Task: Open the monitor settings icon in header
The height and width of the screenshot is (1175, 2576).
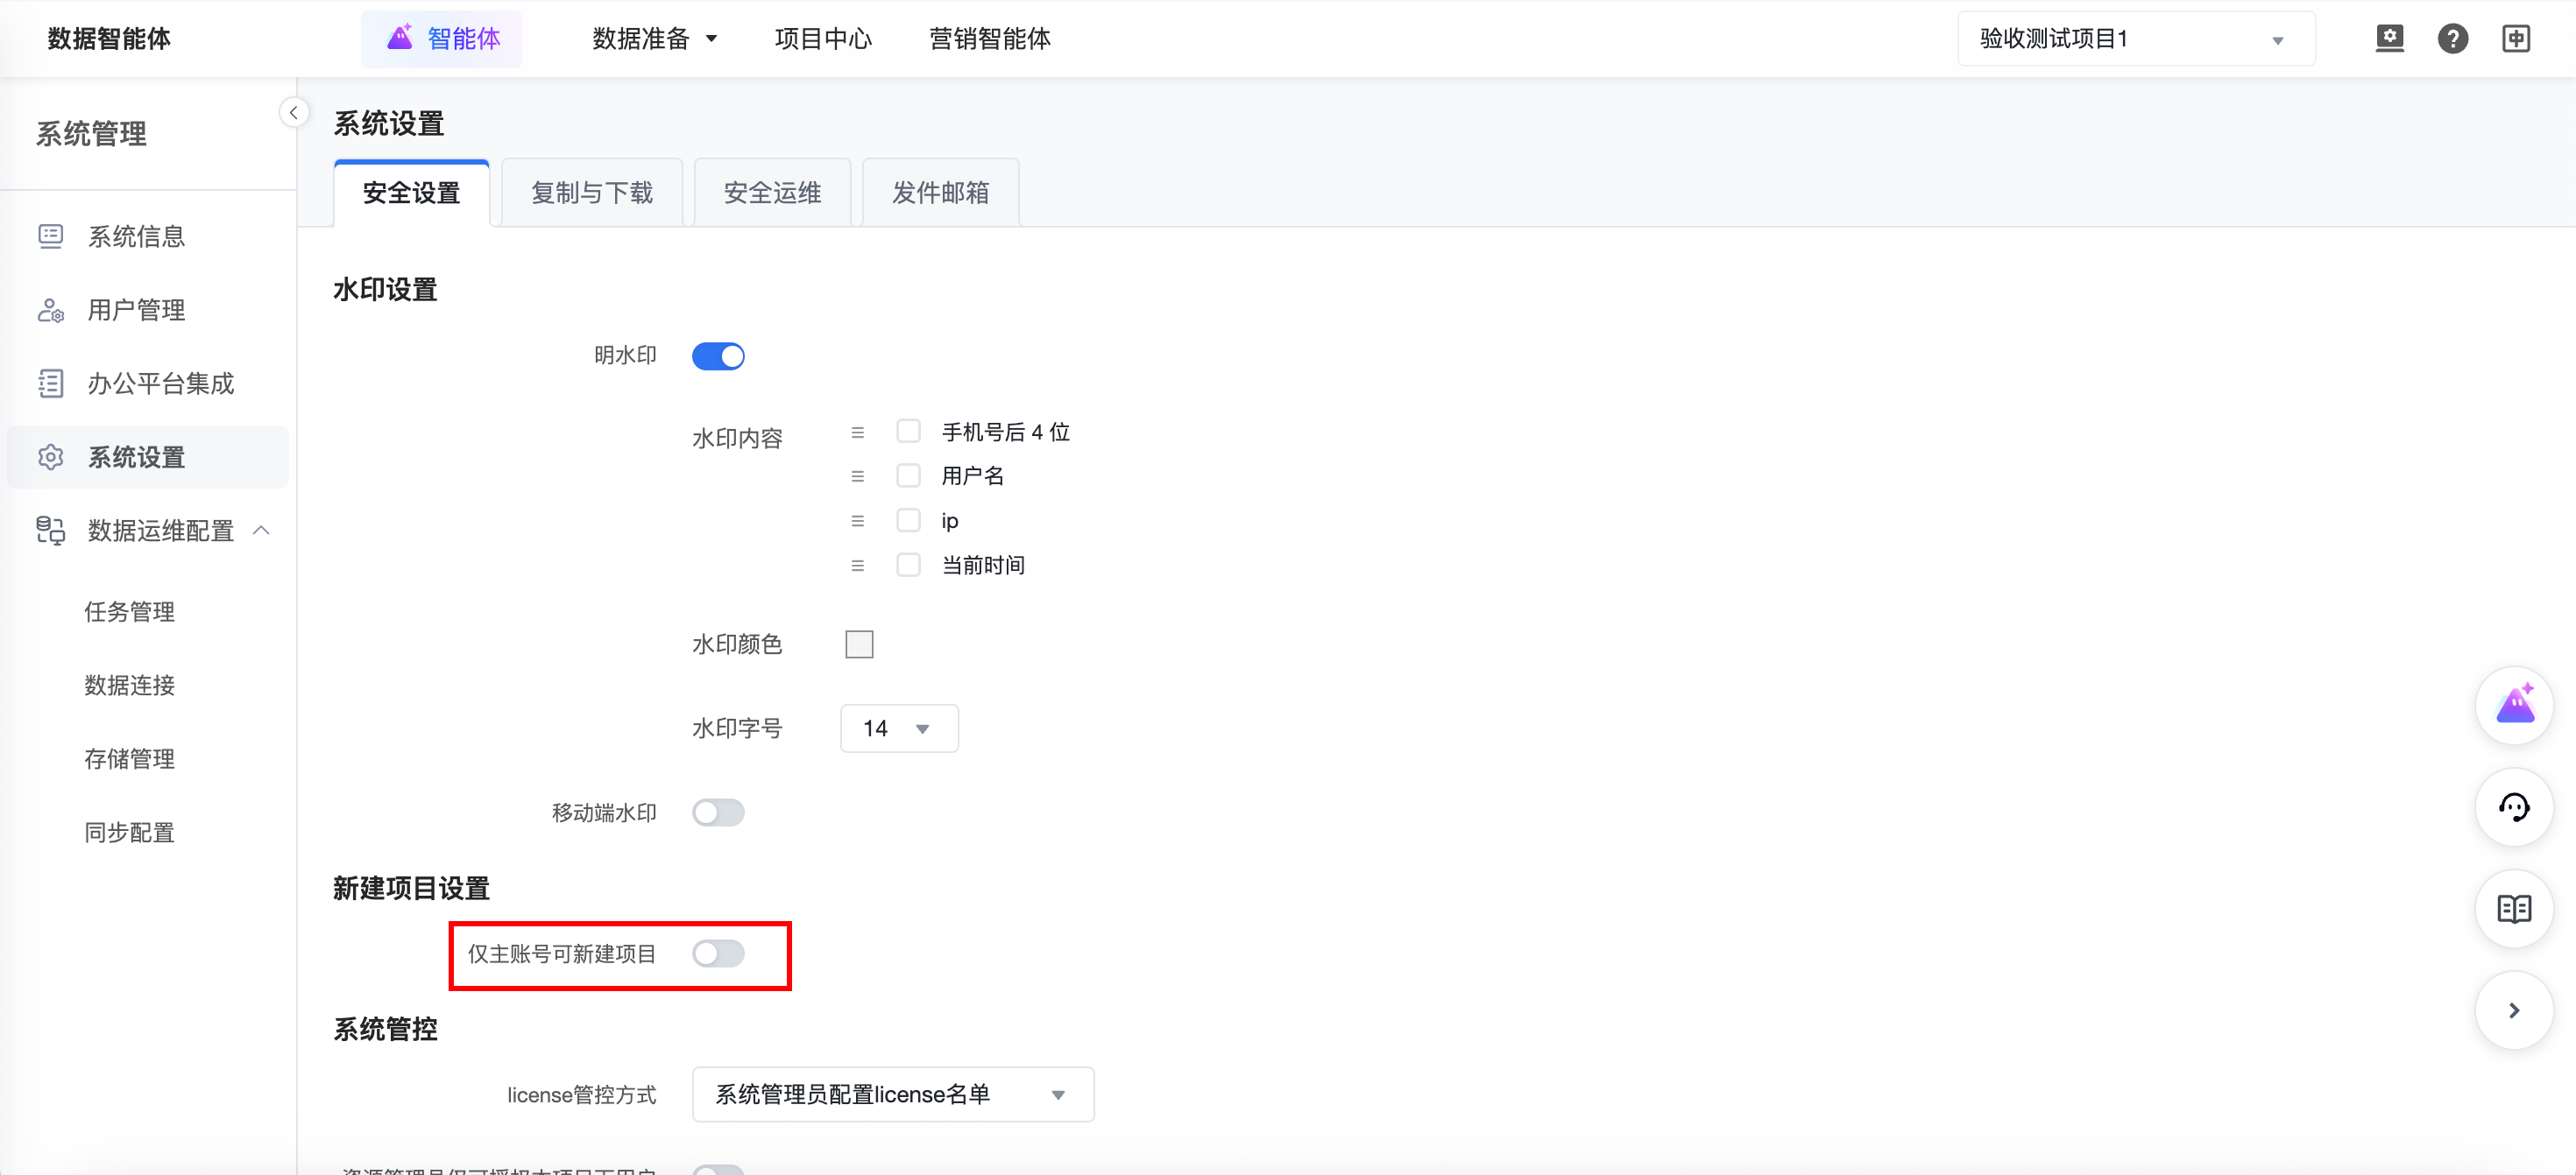Action: [2389, 39]
